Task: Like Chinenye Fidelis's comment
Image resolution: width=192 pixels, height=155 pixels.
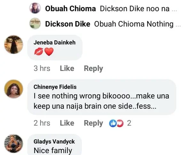Action: pos(67,123)
